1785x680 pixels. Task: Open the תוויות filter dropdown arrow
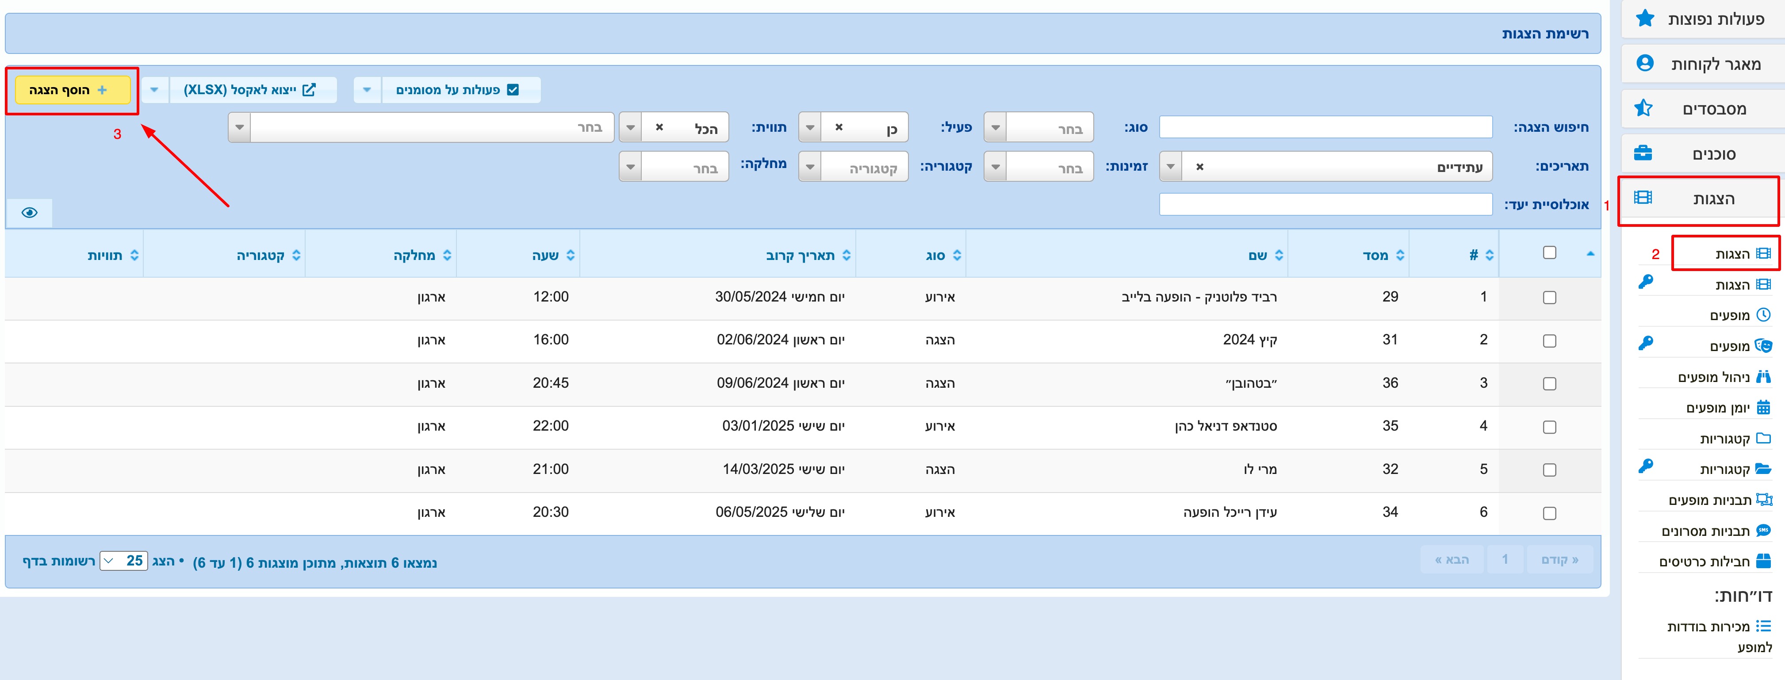[x=630, y=127]
